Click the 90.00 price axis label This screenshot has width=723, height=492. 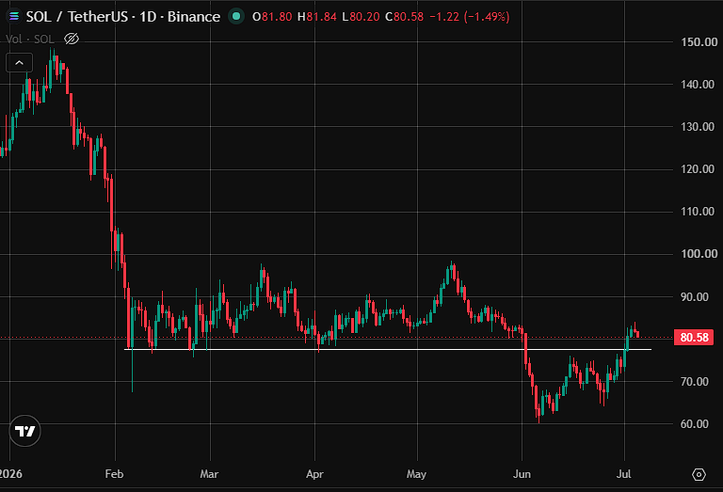pyautogui.click(x=695, y=297)
